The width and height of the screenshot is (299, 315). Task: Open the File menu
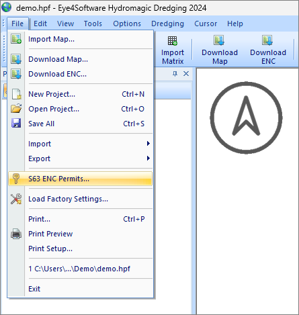point(17,24)
